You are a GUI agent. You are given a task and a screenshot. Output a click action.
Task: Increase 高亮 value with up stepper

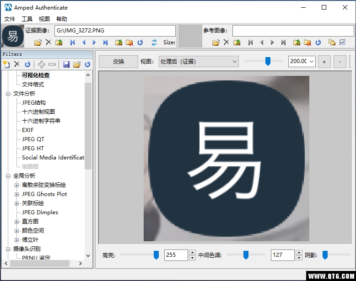[192, 252]
